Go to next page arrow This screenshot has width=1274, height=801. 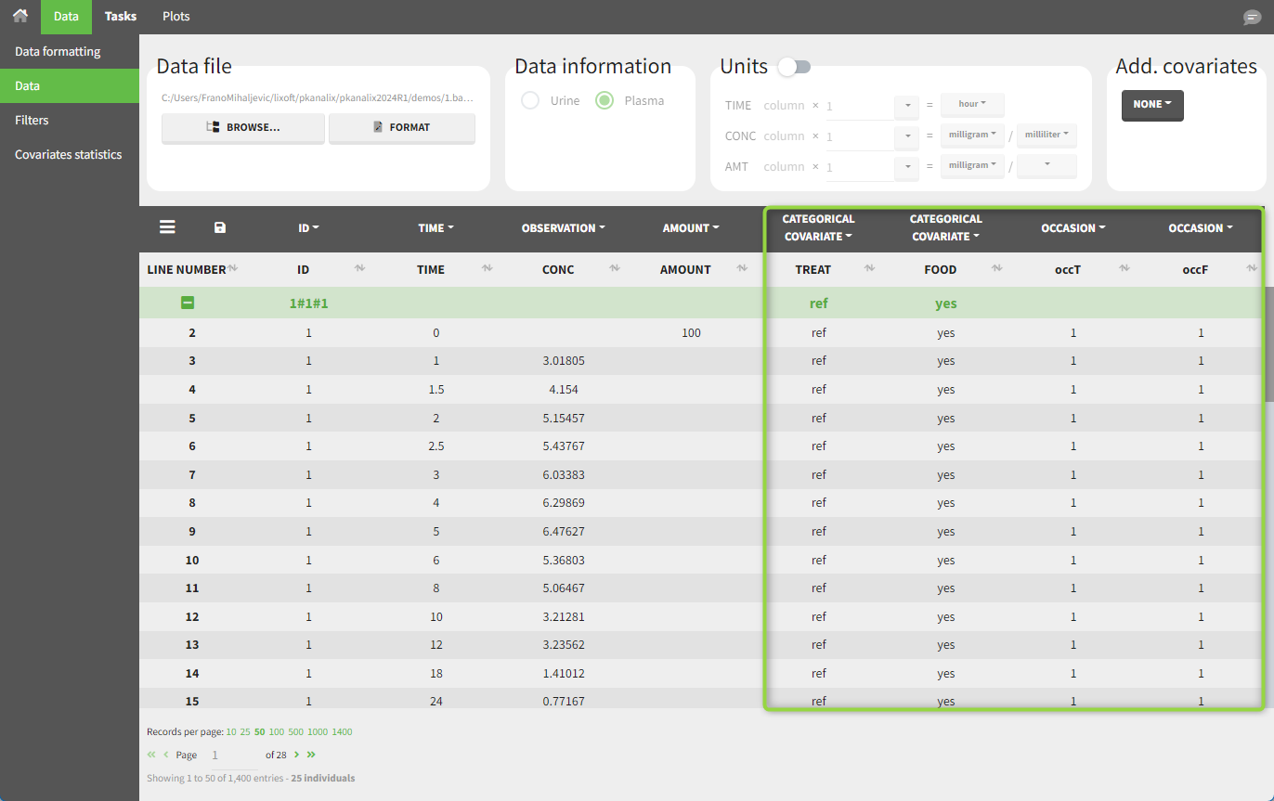296,755
